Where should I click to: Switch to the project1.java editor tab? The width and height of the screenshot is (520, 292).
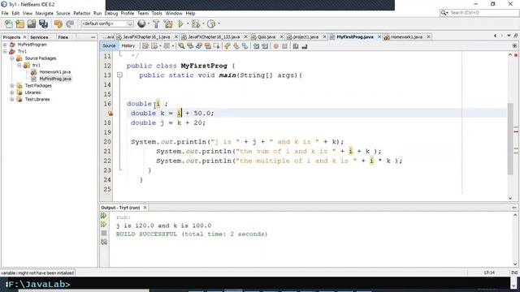coord(305,36)
